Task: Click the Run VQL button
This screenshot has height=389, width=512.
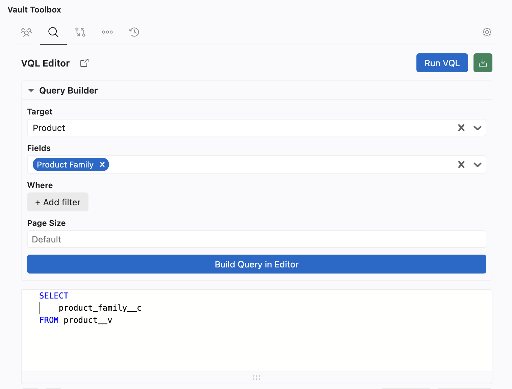Action: pyautogui.click(x=442, y=63)
